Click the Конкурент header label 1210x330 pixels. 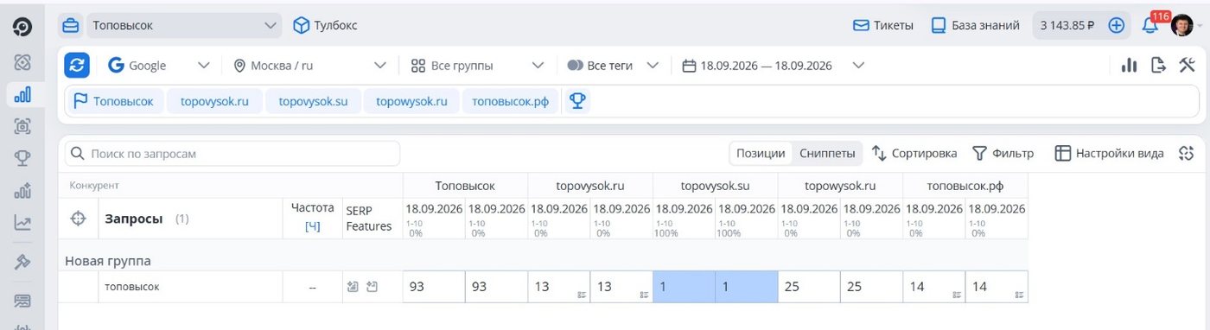click(94, 186)
